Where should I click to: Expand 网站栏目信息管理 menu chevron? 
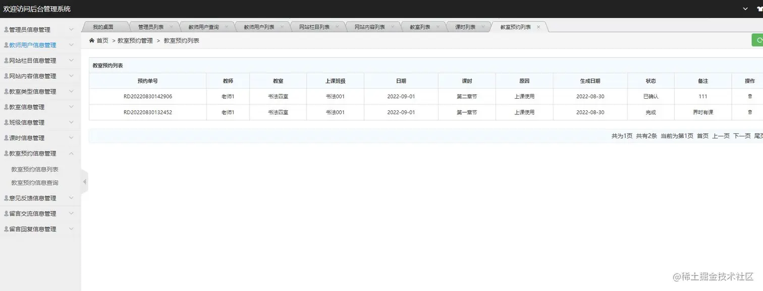click(x=71, y=61)
